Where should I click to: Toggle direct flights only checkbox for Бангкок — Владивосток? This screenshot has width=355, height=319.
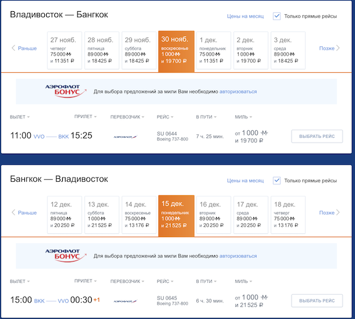point(276,180)
